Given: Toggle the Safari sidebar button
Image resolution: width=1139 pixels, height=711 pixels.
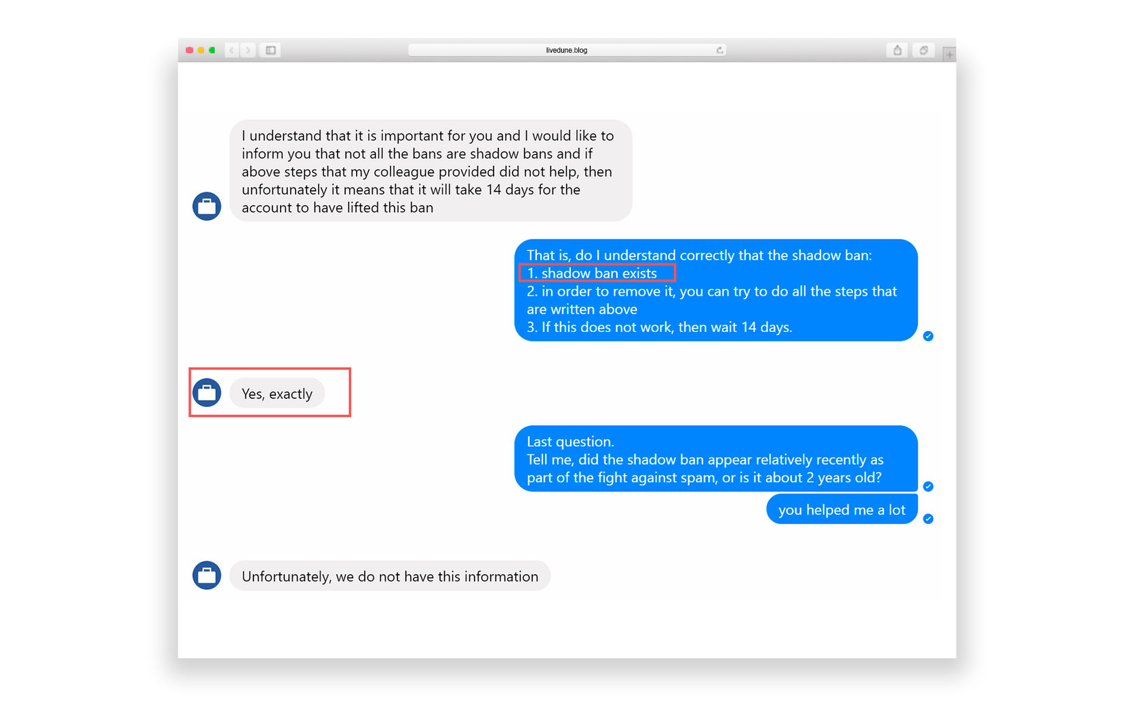Looking at the screenshot, I should (271, 50).
